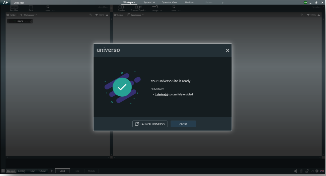Increase zoom with the Speakers panel up arrow
The height and width of the screenshot is (176, 326).
pos(319,15)
